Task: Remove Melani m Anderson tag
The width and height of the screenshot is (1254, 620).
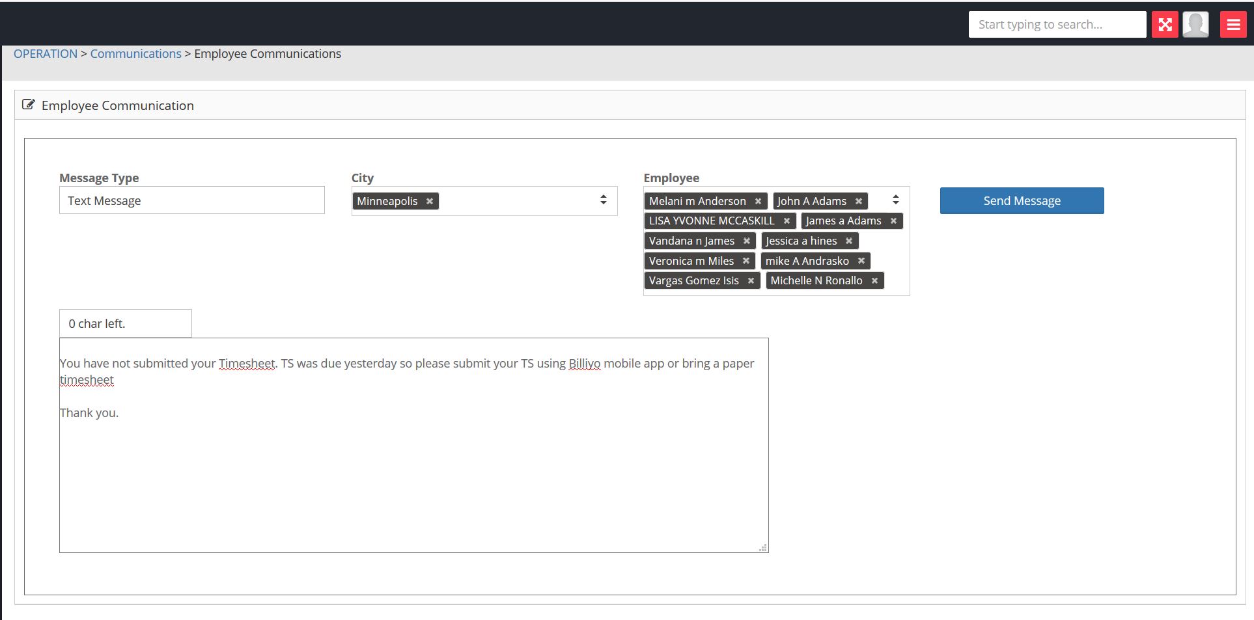Action: (758, 201)
